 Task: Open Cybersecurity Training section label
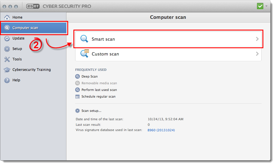click(31, 70)
